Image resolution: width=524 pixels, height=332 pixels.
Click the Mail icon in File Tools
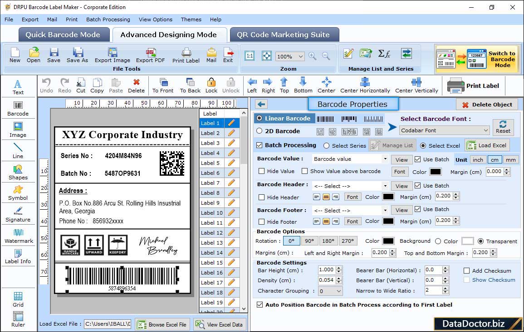(211, 55)
